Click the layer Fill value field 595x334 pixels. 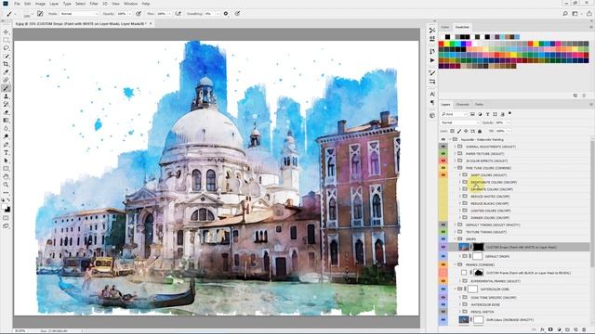click(500, 131)
